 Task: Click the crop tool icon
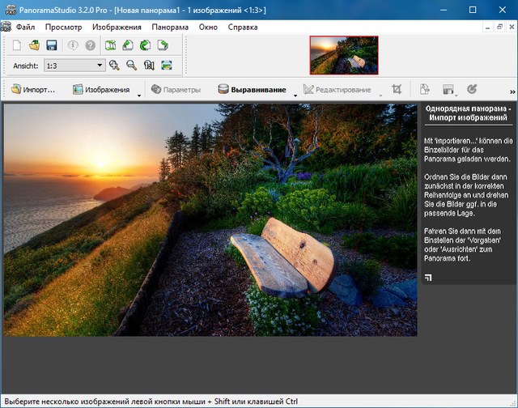[x=397, y=90]
